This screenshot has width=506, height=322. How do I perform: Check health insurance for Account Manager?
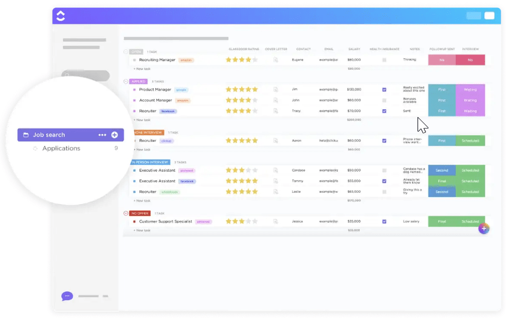point(384,101)
